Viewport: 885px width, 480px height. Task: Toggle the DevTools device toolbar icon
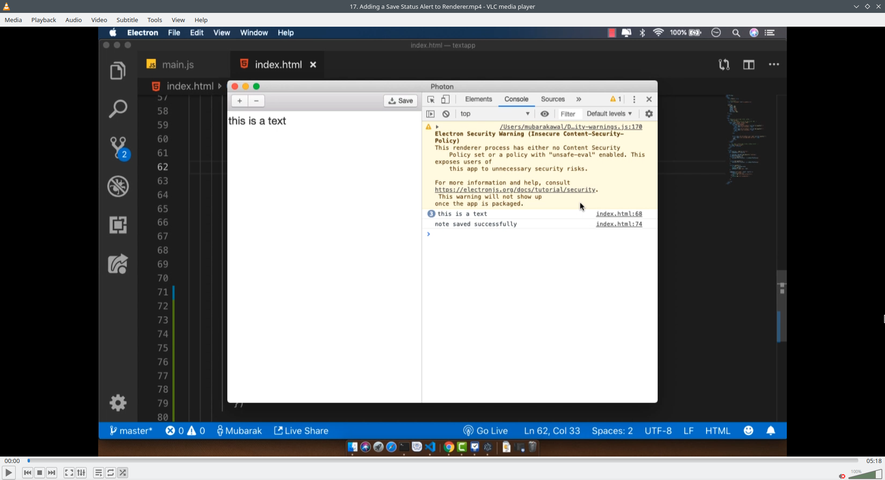point(445,99)
